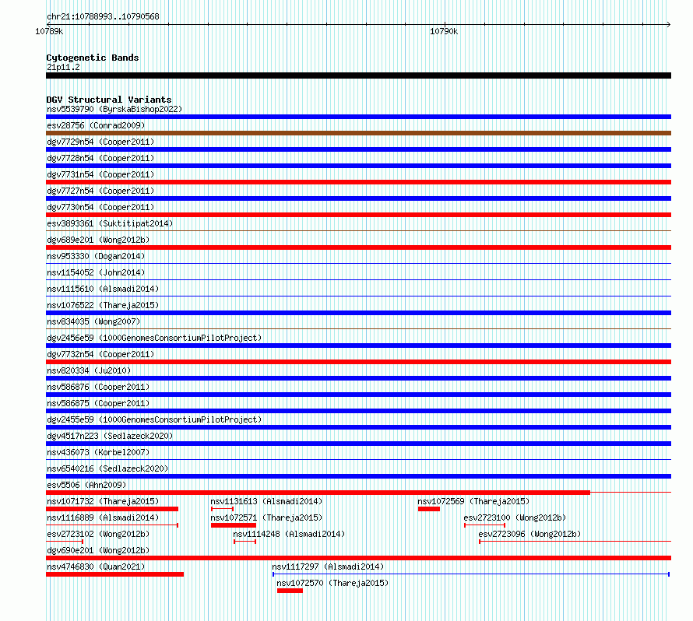Viewport: 693px width, 621px height.
Task: Select nsv834035 (Wong2007) label
Action: 93,321
